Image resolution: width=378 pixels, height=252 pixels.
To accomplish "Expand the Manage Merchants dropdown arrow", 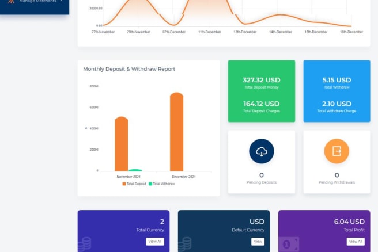I will coord(62,1).
